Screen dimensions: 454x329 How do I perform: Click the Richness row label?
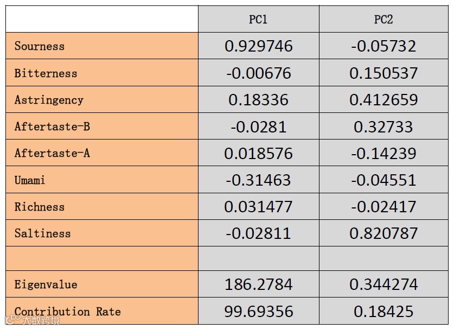coord(40,207)
